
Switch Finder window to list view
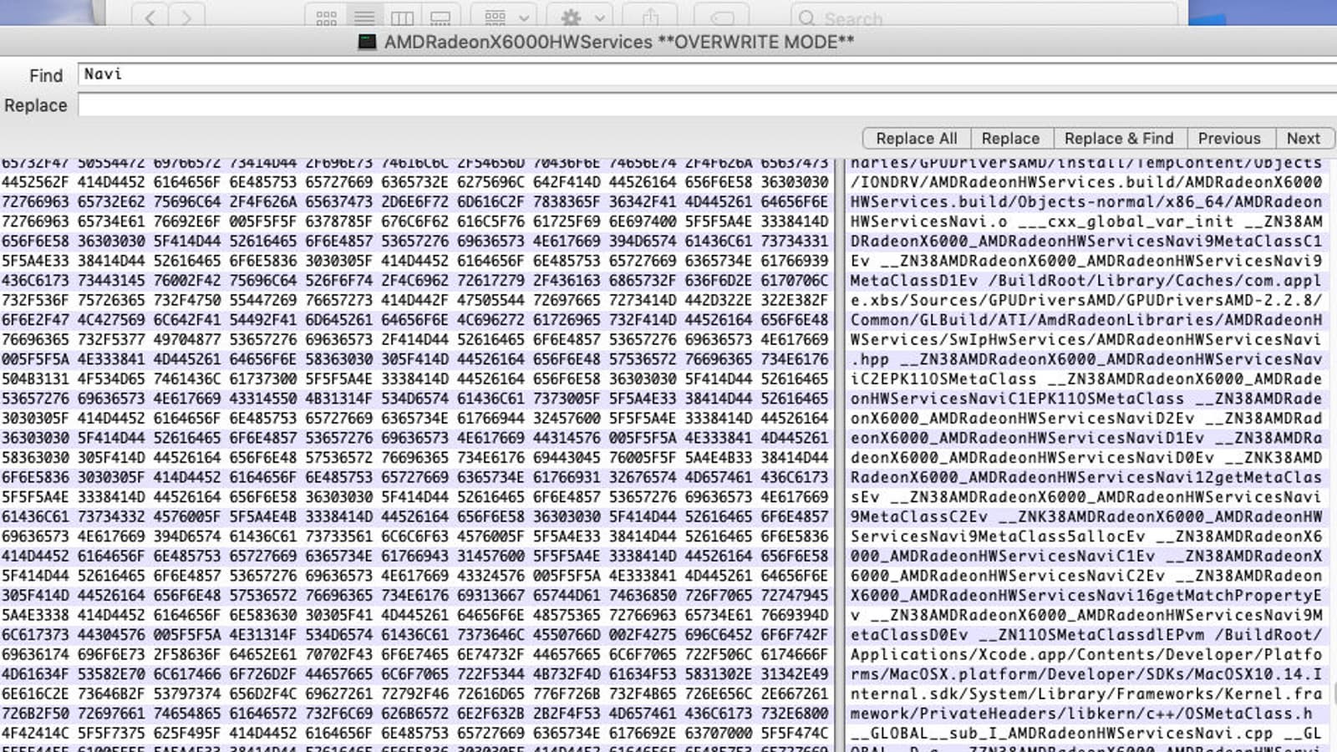point(364,18)
